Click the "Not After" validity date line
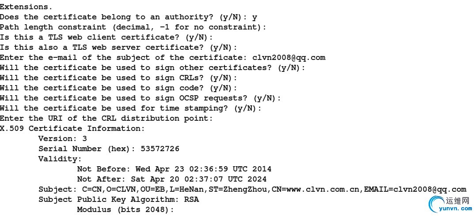475x216 pixels. pos(171,179)
